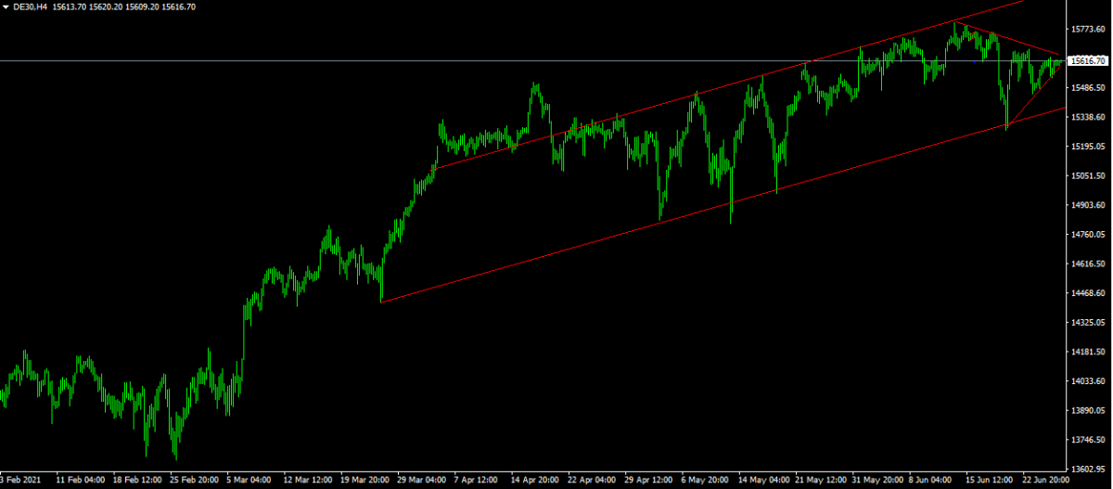The image size is (1113, 489).
Task: Click the 13746.50 price axis label
Action: pyautogui.click(x=1088, y=440)
